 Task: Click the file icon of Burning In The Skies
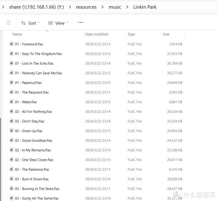pos(12,189)
